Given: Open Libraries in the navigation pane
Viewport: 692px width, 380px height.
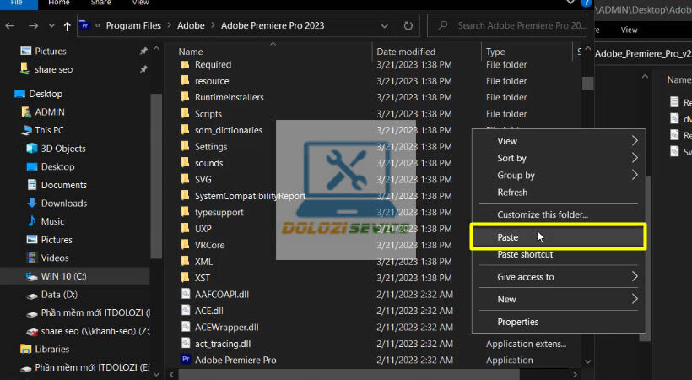Looking at the screenshot, I should (52, 349).
